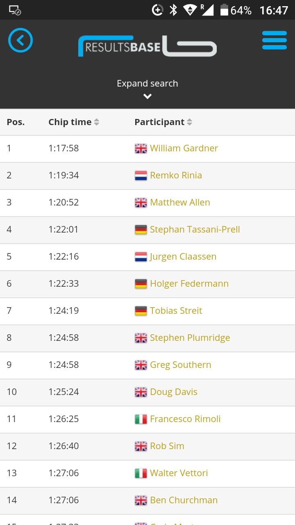
Task: Click the Dutch flag beside Remko Rinia
Action: 141,176
